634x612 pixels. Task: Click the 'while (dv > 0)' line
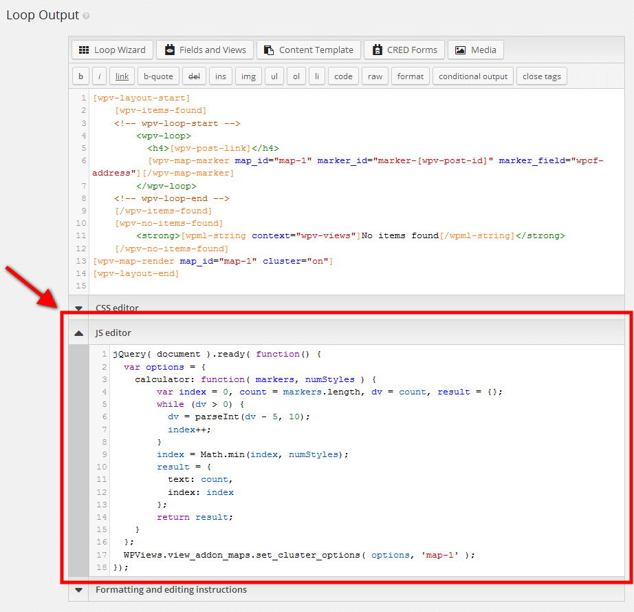coord(201,404)
